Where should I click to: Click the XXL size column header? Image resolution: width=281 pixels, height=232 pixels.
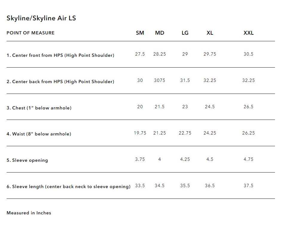tap(248, 33)
